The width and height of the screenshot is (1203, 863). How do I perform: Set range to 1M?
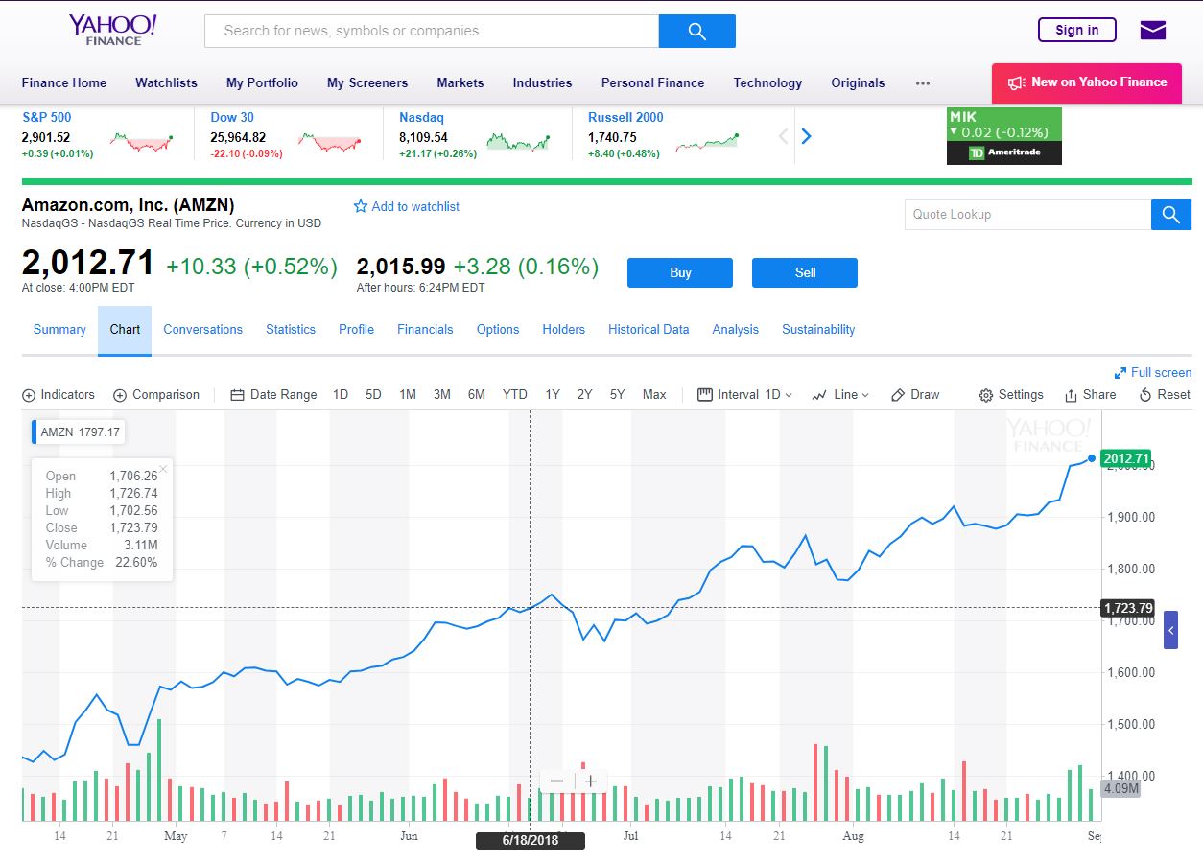coord(408,395)
